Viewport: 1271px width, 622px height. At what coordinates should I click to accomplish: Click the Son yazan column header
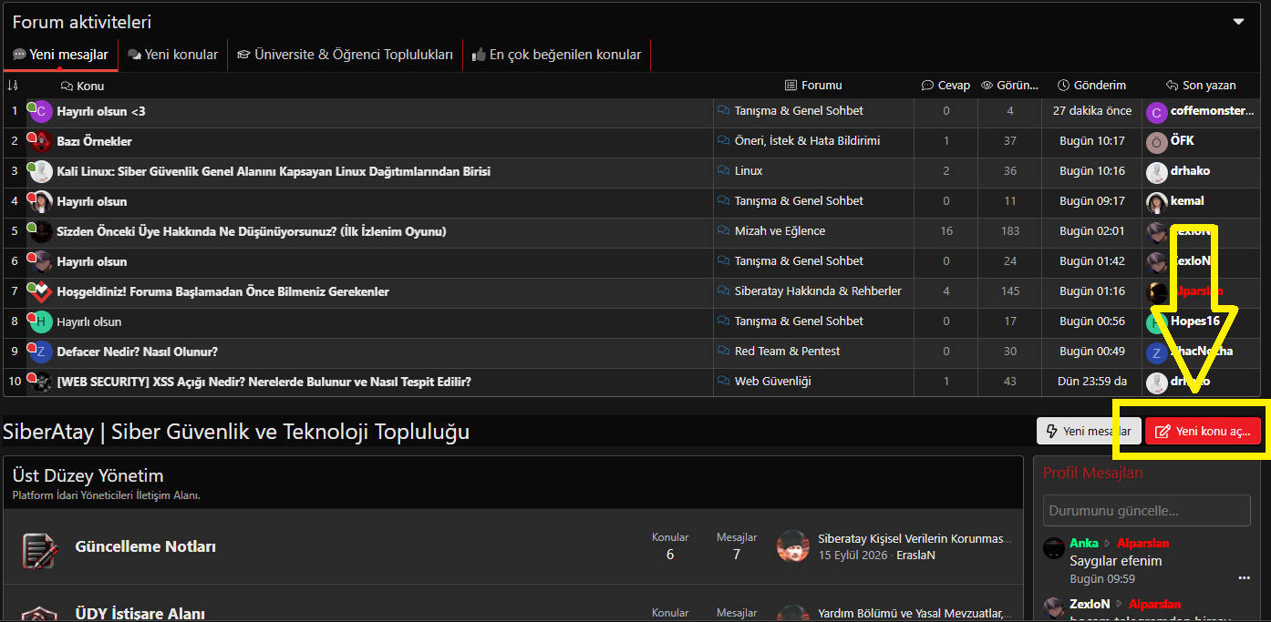click(x=1201, y=86)
